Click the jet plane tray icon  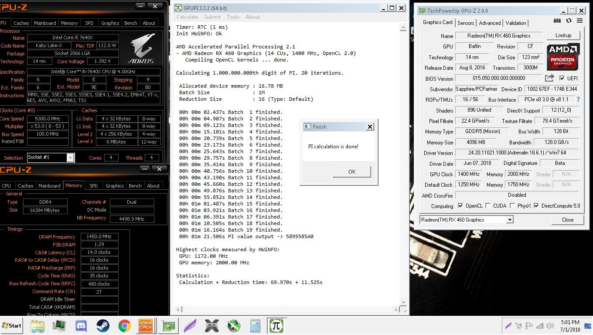point(518,325)
